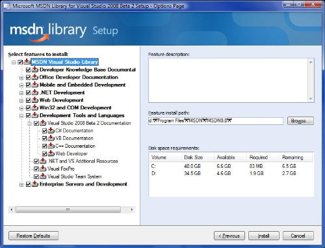325x248 pixels.
Task: Click the setup window title bar icon
Action: pos(7,6)
